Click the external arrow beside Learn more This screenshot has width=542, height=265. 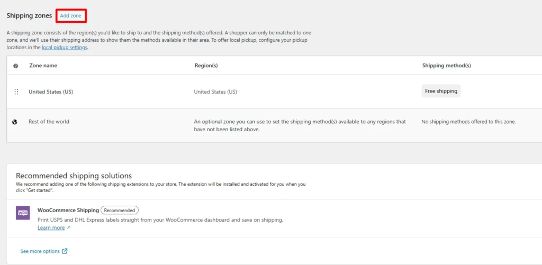point(68,228)
